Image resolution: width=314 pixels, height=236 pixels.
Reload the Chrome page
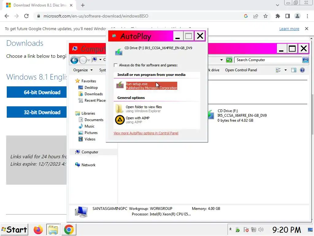(x=26, y=16)
